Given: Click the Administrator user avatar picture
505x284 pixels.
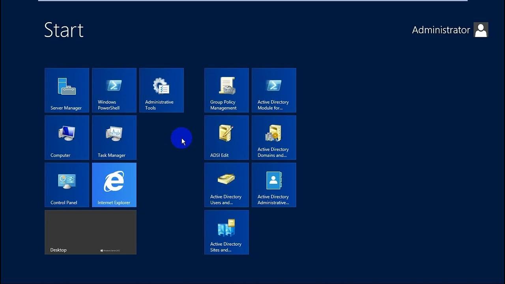Looking at the screenshot, I should click(x=481, y=30).
